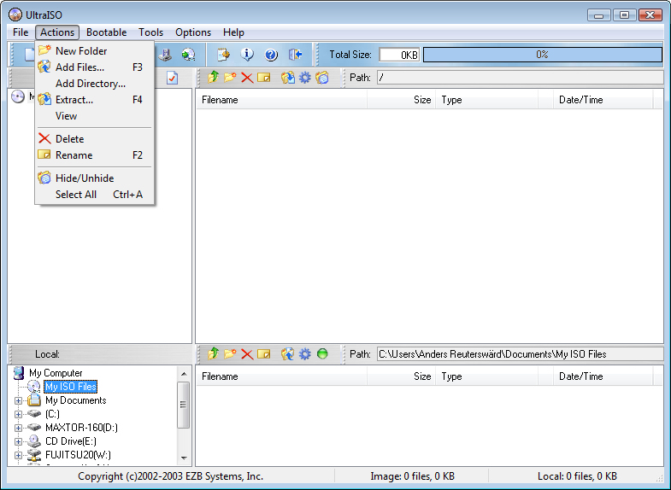Click the blue gear icon in the Local panel toolbar
The image size is (671, 490).
(x=304, y=353)
